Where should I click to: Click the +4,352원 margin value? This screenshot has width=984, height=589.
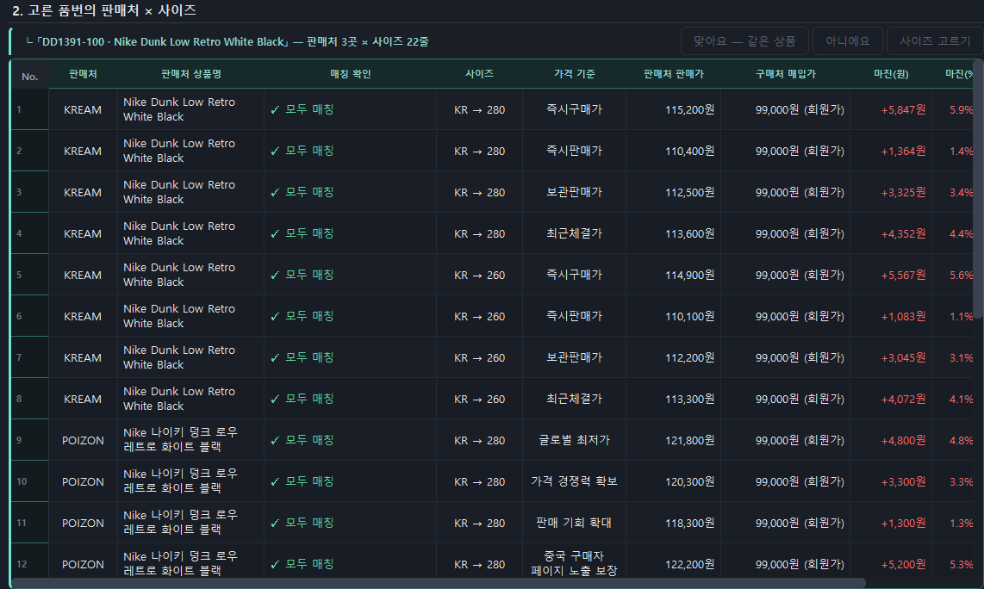(x=903, y=234)
